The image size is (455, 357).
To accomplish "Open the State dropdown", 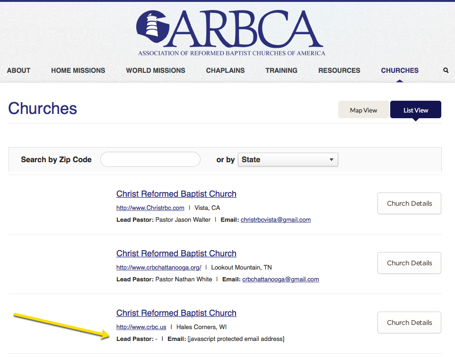I will coord(288,160).
